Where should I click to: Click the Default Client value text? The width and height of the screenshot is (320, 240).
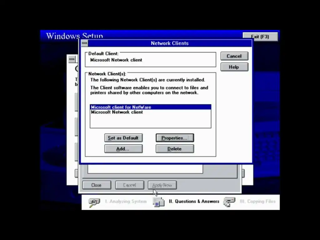click(x=116, y=60)
